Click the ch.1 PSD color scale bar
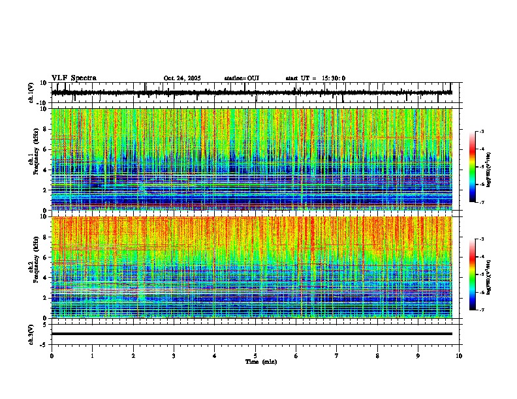517x399 pixels. point(473,167)
